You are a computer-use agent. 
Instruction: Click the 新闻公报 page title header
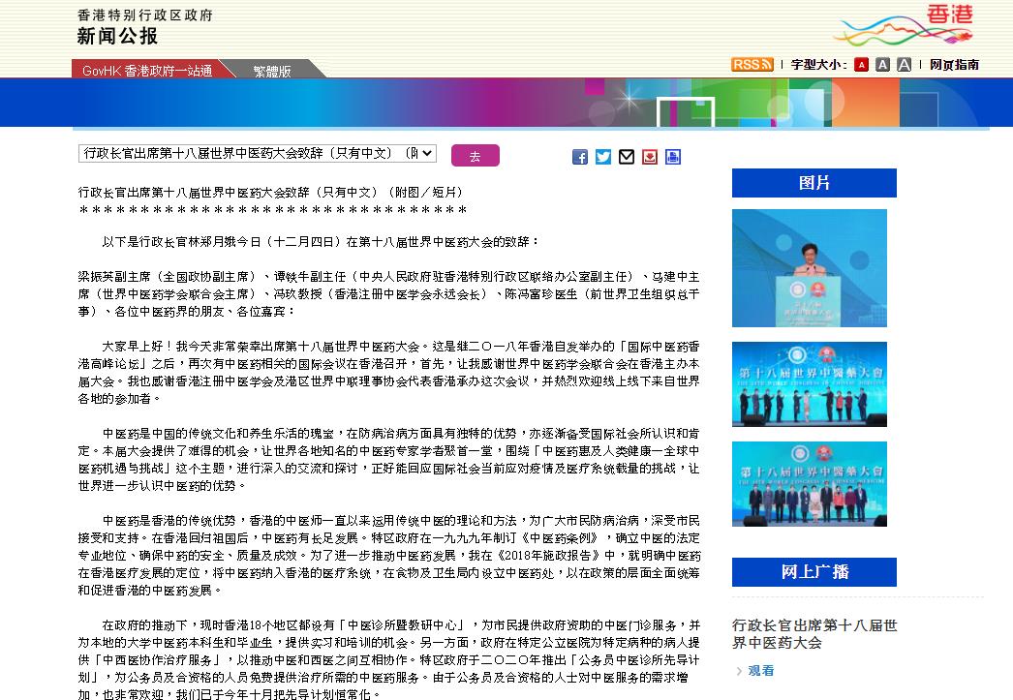tap(117, 37)
